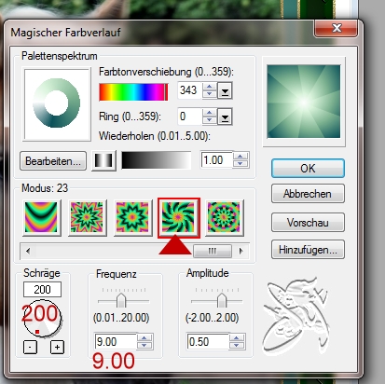Image resolution: width=385 pixels, height=384 pixels.
Task: Increase Farbtonverschiebung with up spinner
Action: (210, 87)
